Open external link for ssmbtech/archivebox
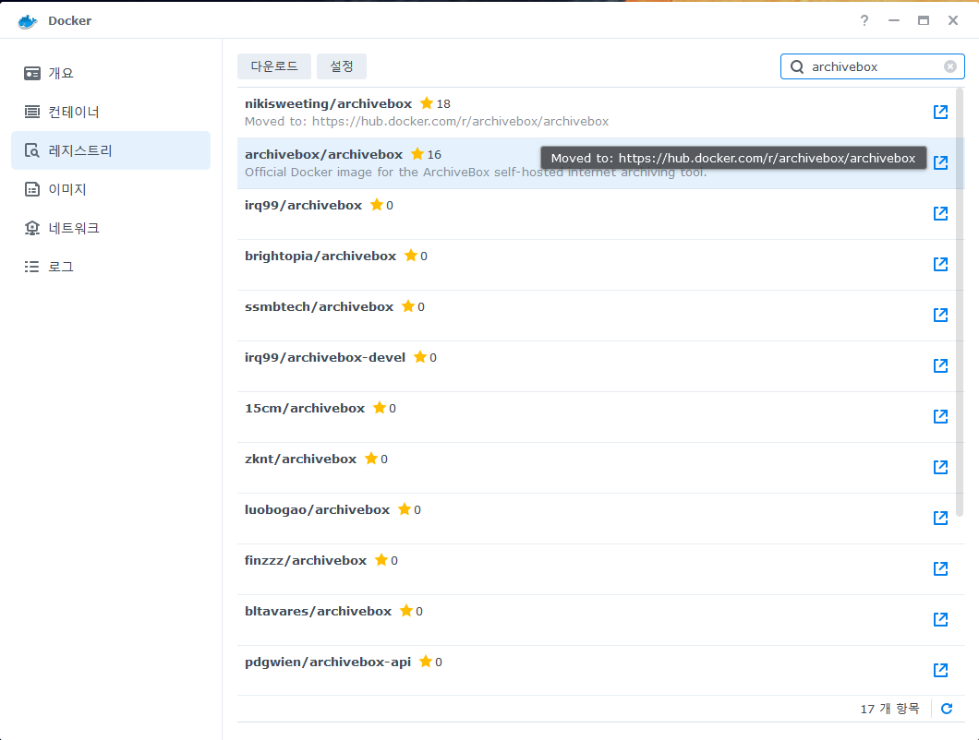The image size is (979, 740). click(x=940, y=315)
